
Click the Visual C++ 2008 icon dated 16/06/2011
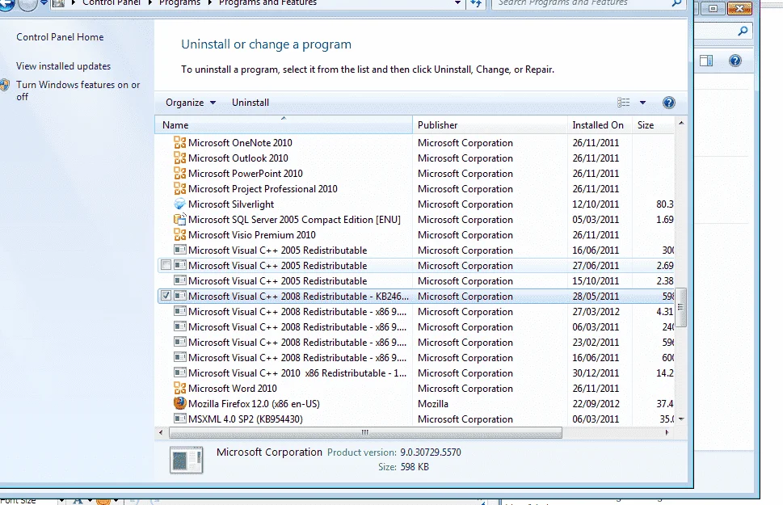(x=179, y=358)
